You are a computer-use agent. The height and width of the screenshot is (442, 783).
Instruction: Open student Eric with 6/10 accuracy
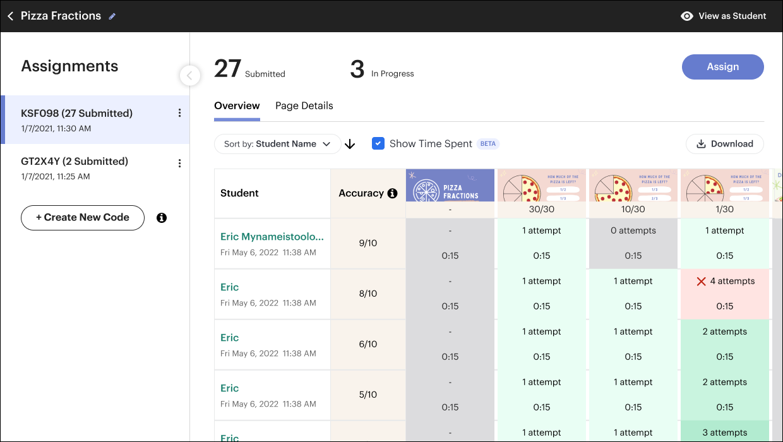coord(230,338)
